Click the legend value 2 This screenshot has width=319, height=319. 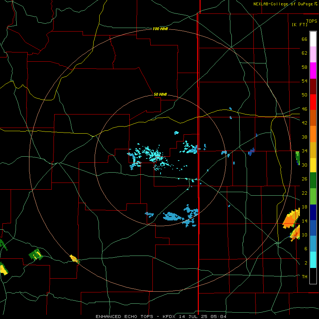pyautogui.click(x=306, y=263)
